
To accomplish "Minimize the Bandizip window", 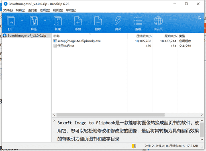I will pyautogui.click(x=175, y=4).
